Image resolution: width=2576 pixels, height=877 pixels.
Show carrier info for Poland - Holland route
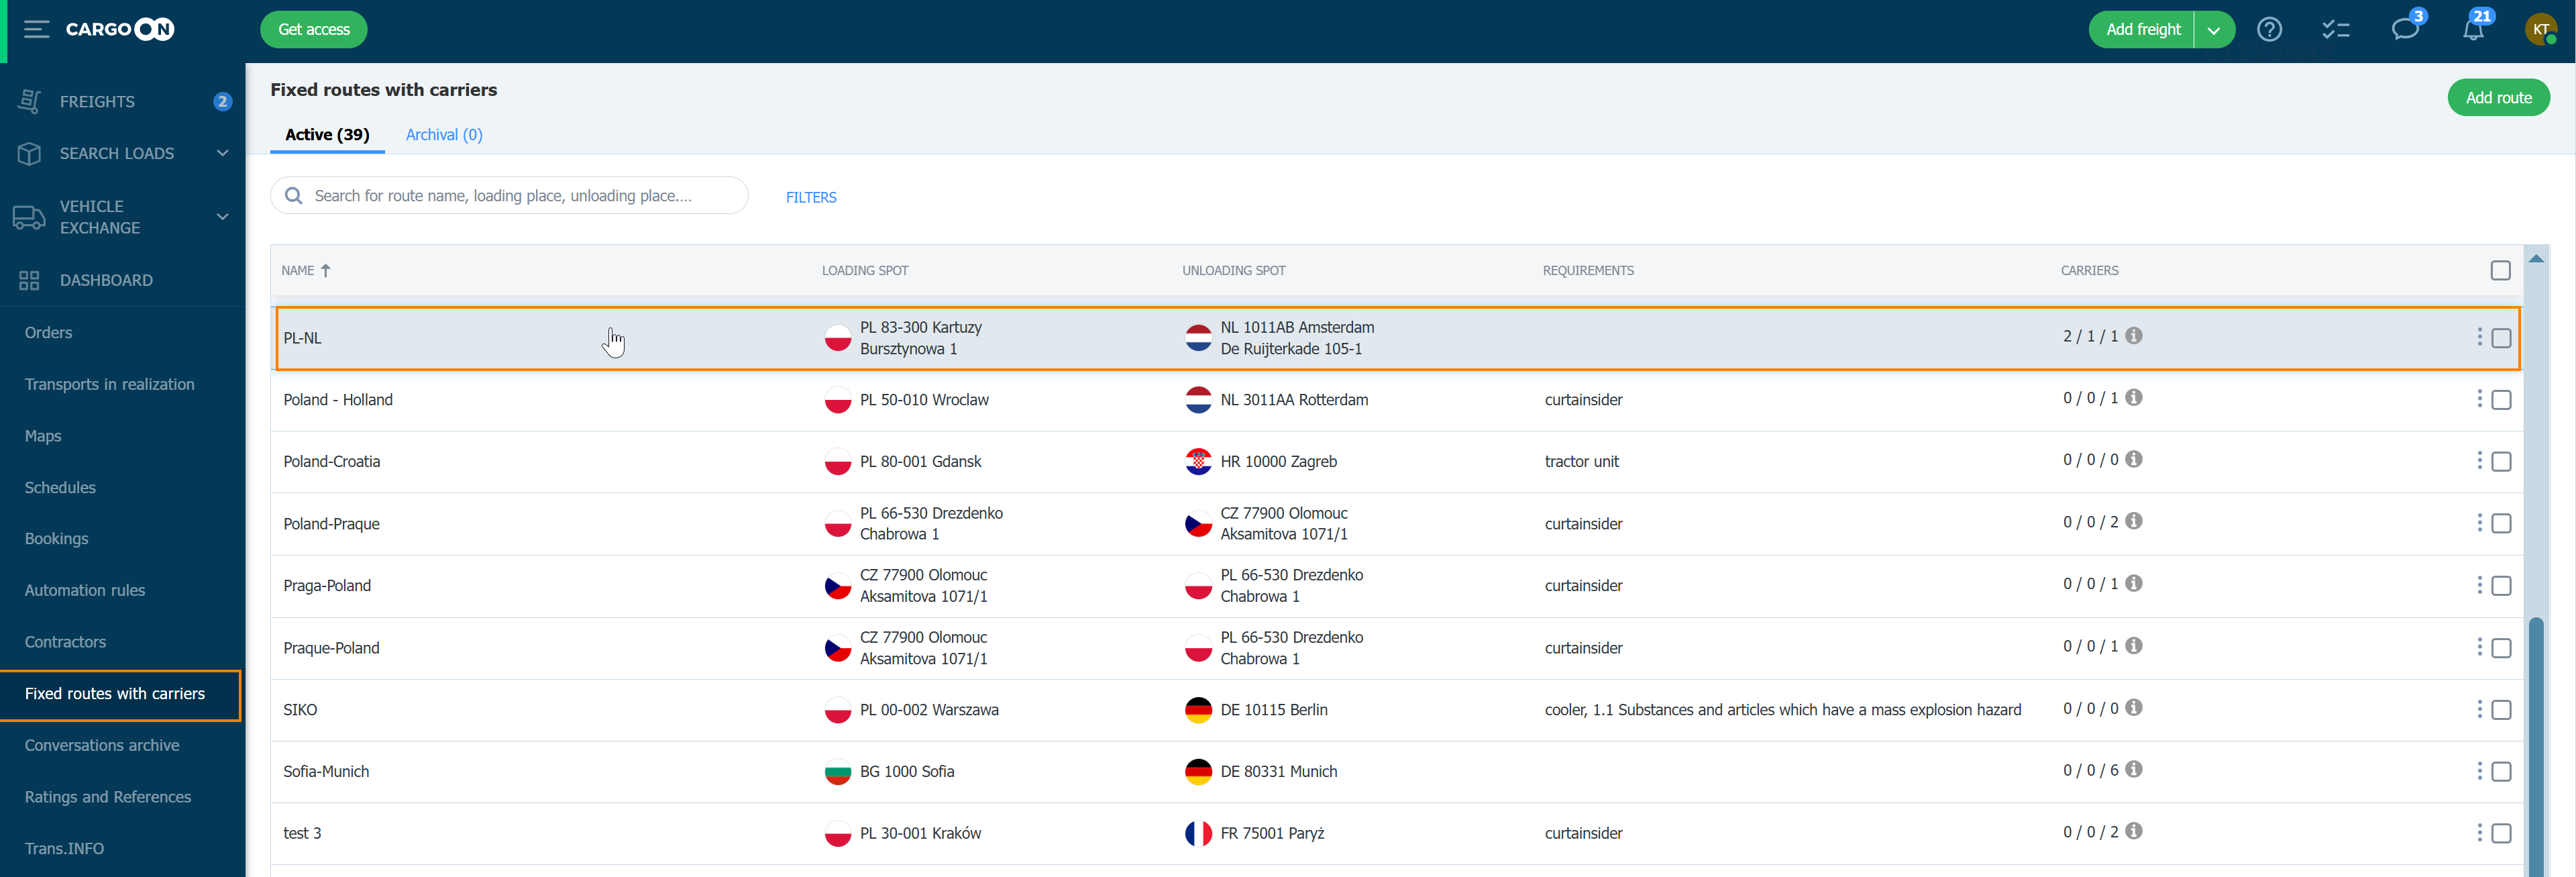(x=2134, y=398)
